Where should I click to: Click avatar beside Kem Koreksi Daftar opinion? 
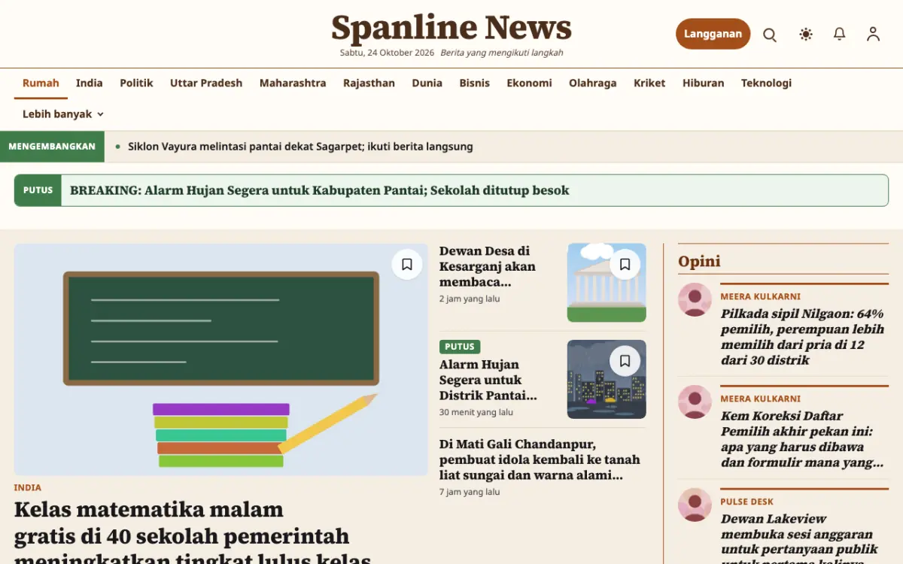[695, 402]
